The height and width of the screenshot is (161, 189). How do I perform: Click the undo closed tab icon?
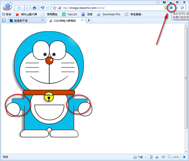(42, 8)
